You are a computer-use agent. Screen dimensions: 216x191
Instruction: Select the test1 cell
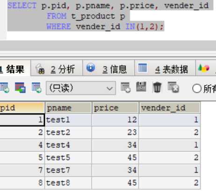(x=68, y=120)
